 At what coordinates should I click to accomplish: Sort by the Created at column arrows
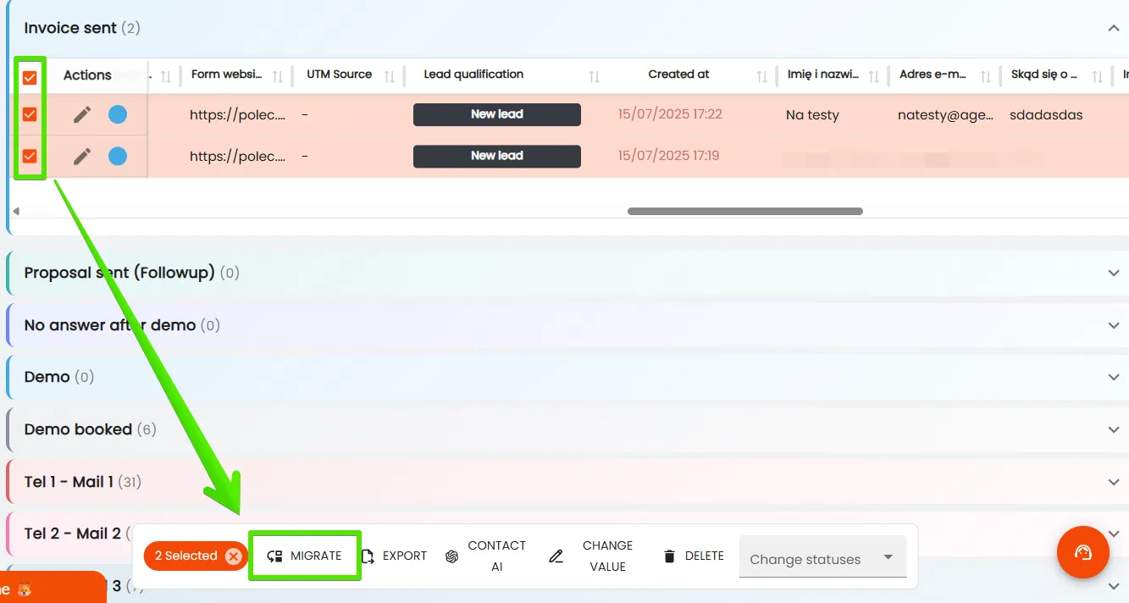pos(762,76)
